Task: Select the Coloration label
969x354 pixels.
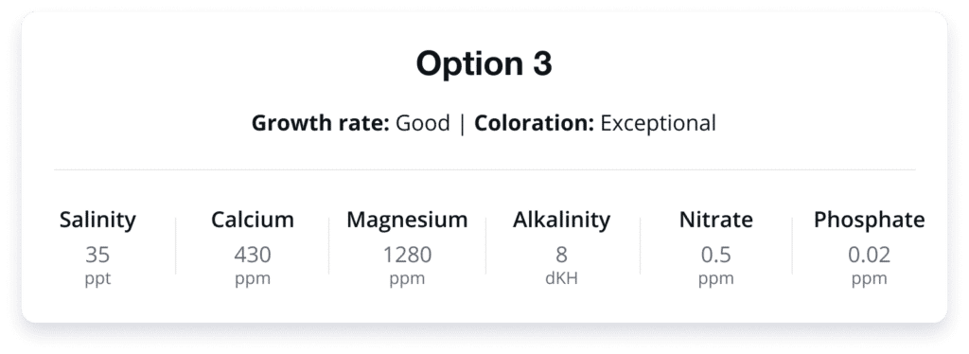Action: pos(534,123)
